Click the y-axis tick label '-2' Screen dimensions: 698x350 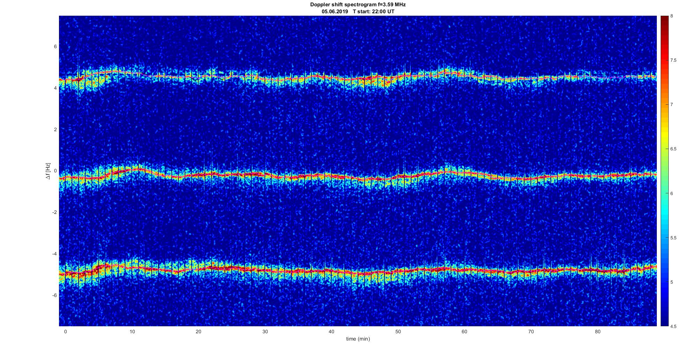(54, 213)
